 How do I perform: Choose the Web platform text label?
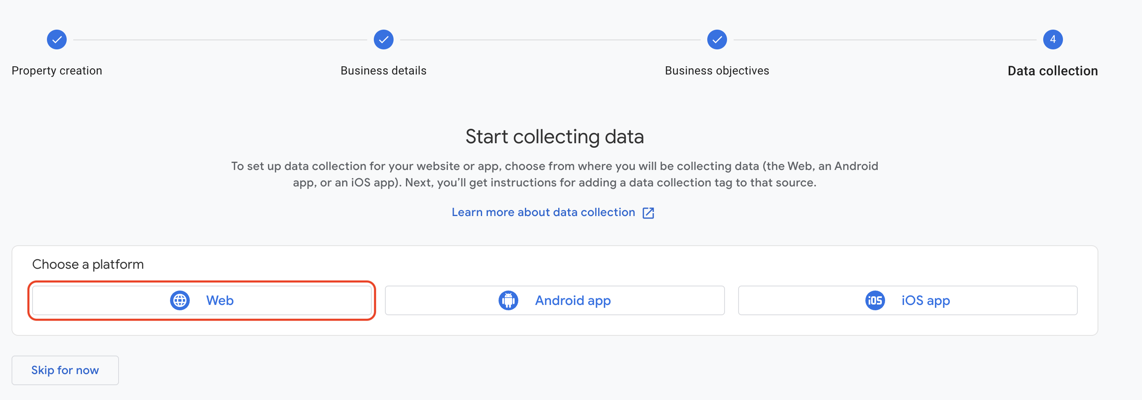coord(220,300)
